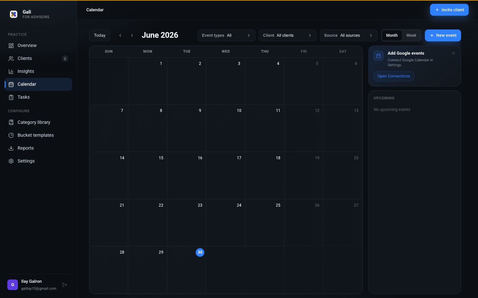Click the plus icon in Invite client
This screenshot has height=298, width=478.
click(437, 10)
